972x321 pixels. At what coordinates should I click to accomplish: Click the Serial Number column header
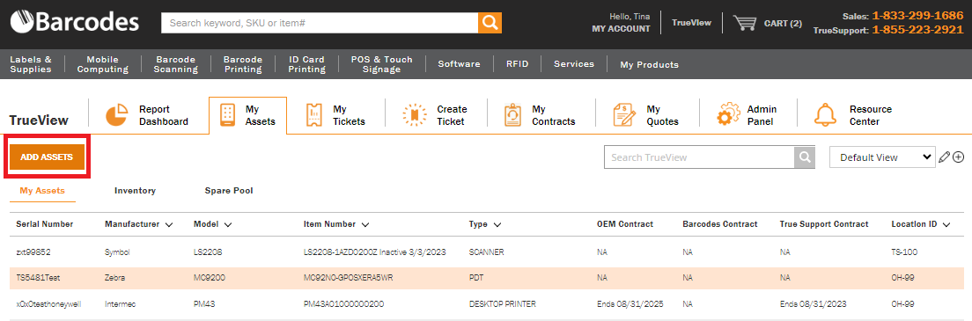pyautogui.click(x=45, y=224)
